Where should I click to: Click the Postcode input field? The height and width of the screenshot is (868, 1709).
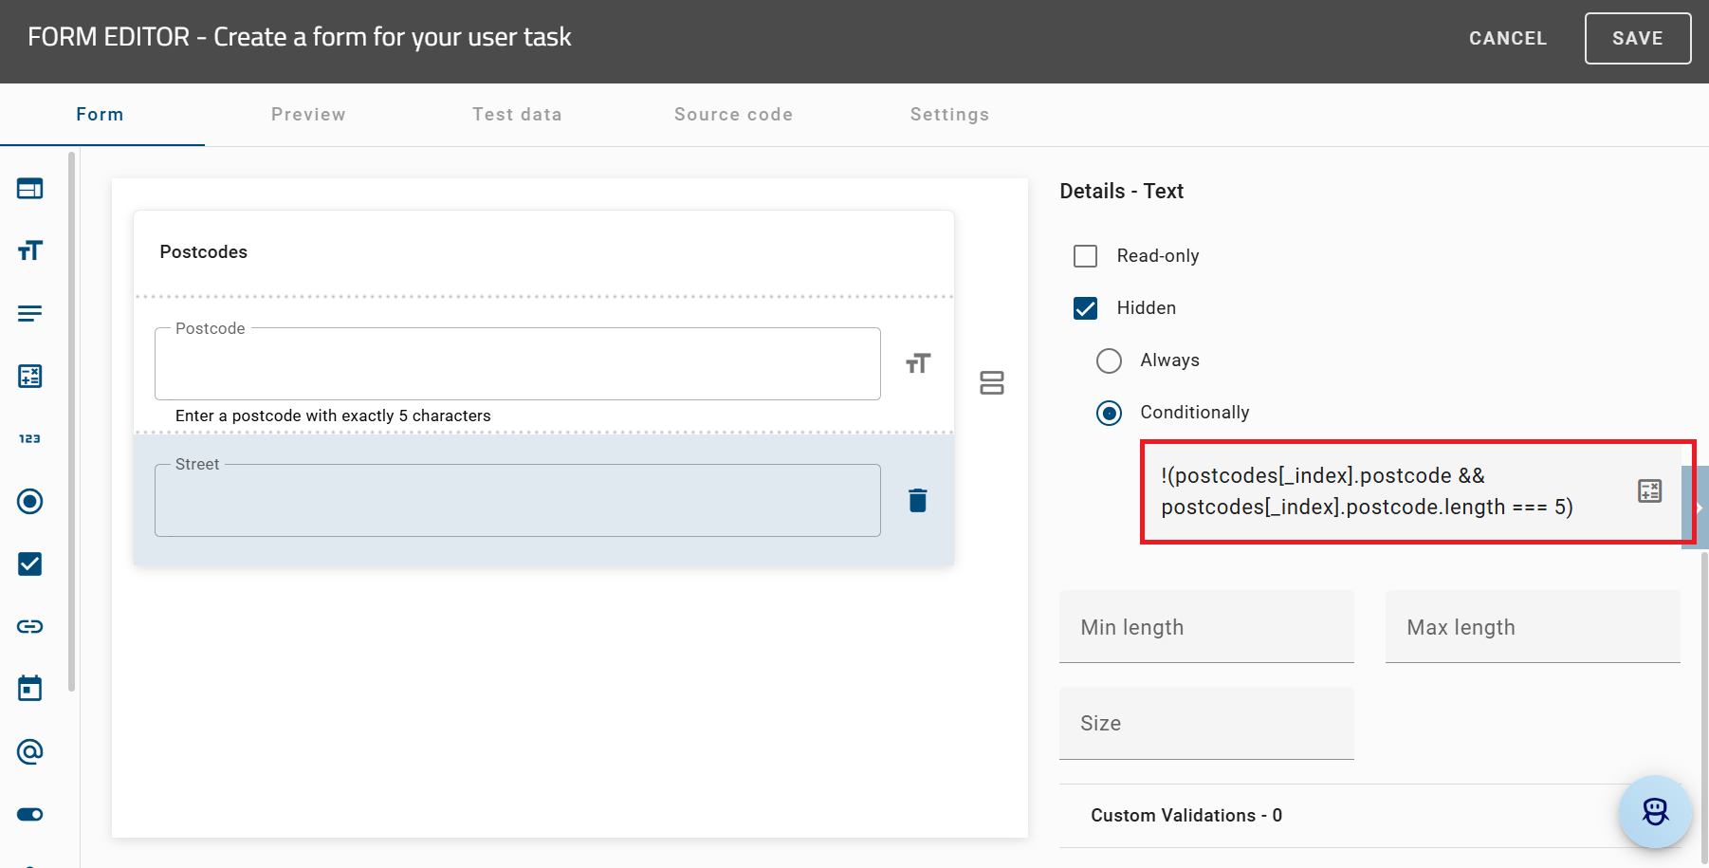click(518, 363)
